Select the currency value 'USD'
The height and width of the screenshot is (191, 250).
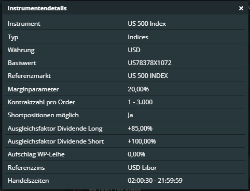point(134,50)
